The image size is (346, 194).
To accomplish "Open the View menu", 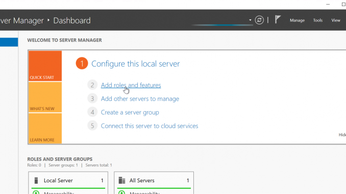I will tap(336, 20).
